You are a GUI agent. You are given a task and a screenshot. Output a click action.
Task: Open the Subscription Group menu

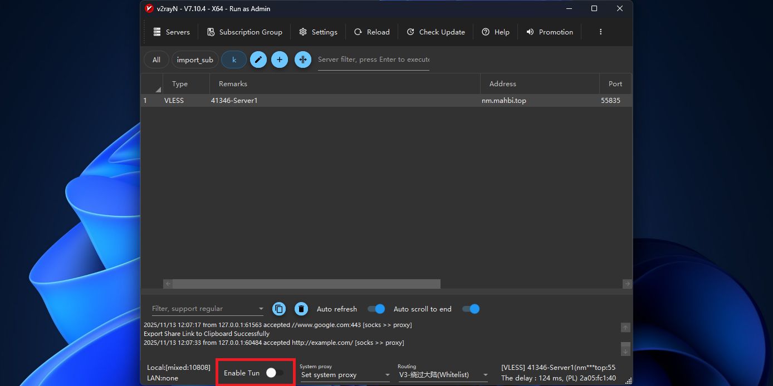(x=244, y=32)
